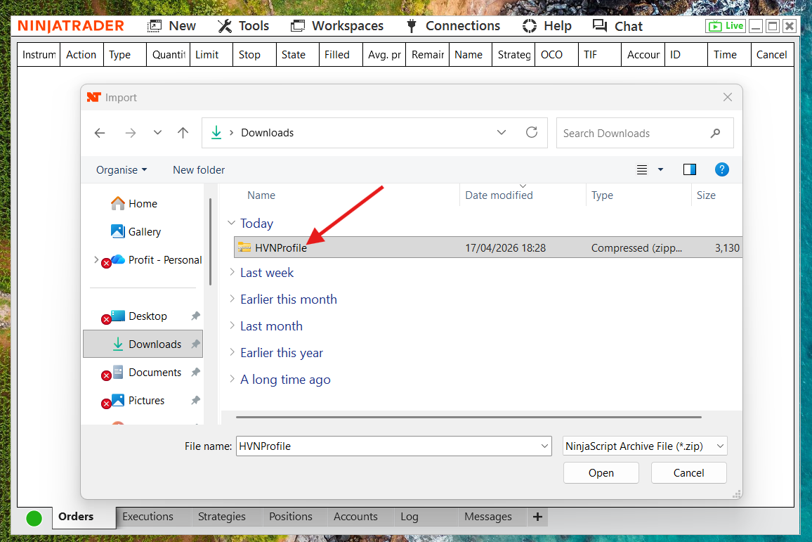The image size is (812, 542).
Task: Open the Chat menu
Action: pyautogui.click(x=617, y=26)
